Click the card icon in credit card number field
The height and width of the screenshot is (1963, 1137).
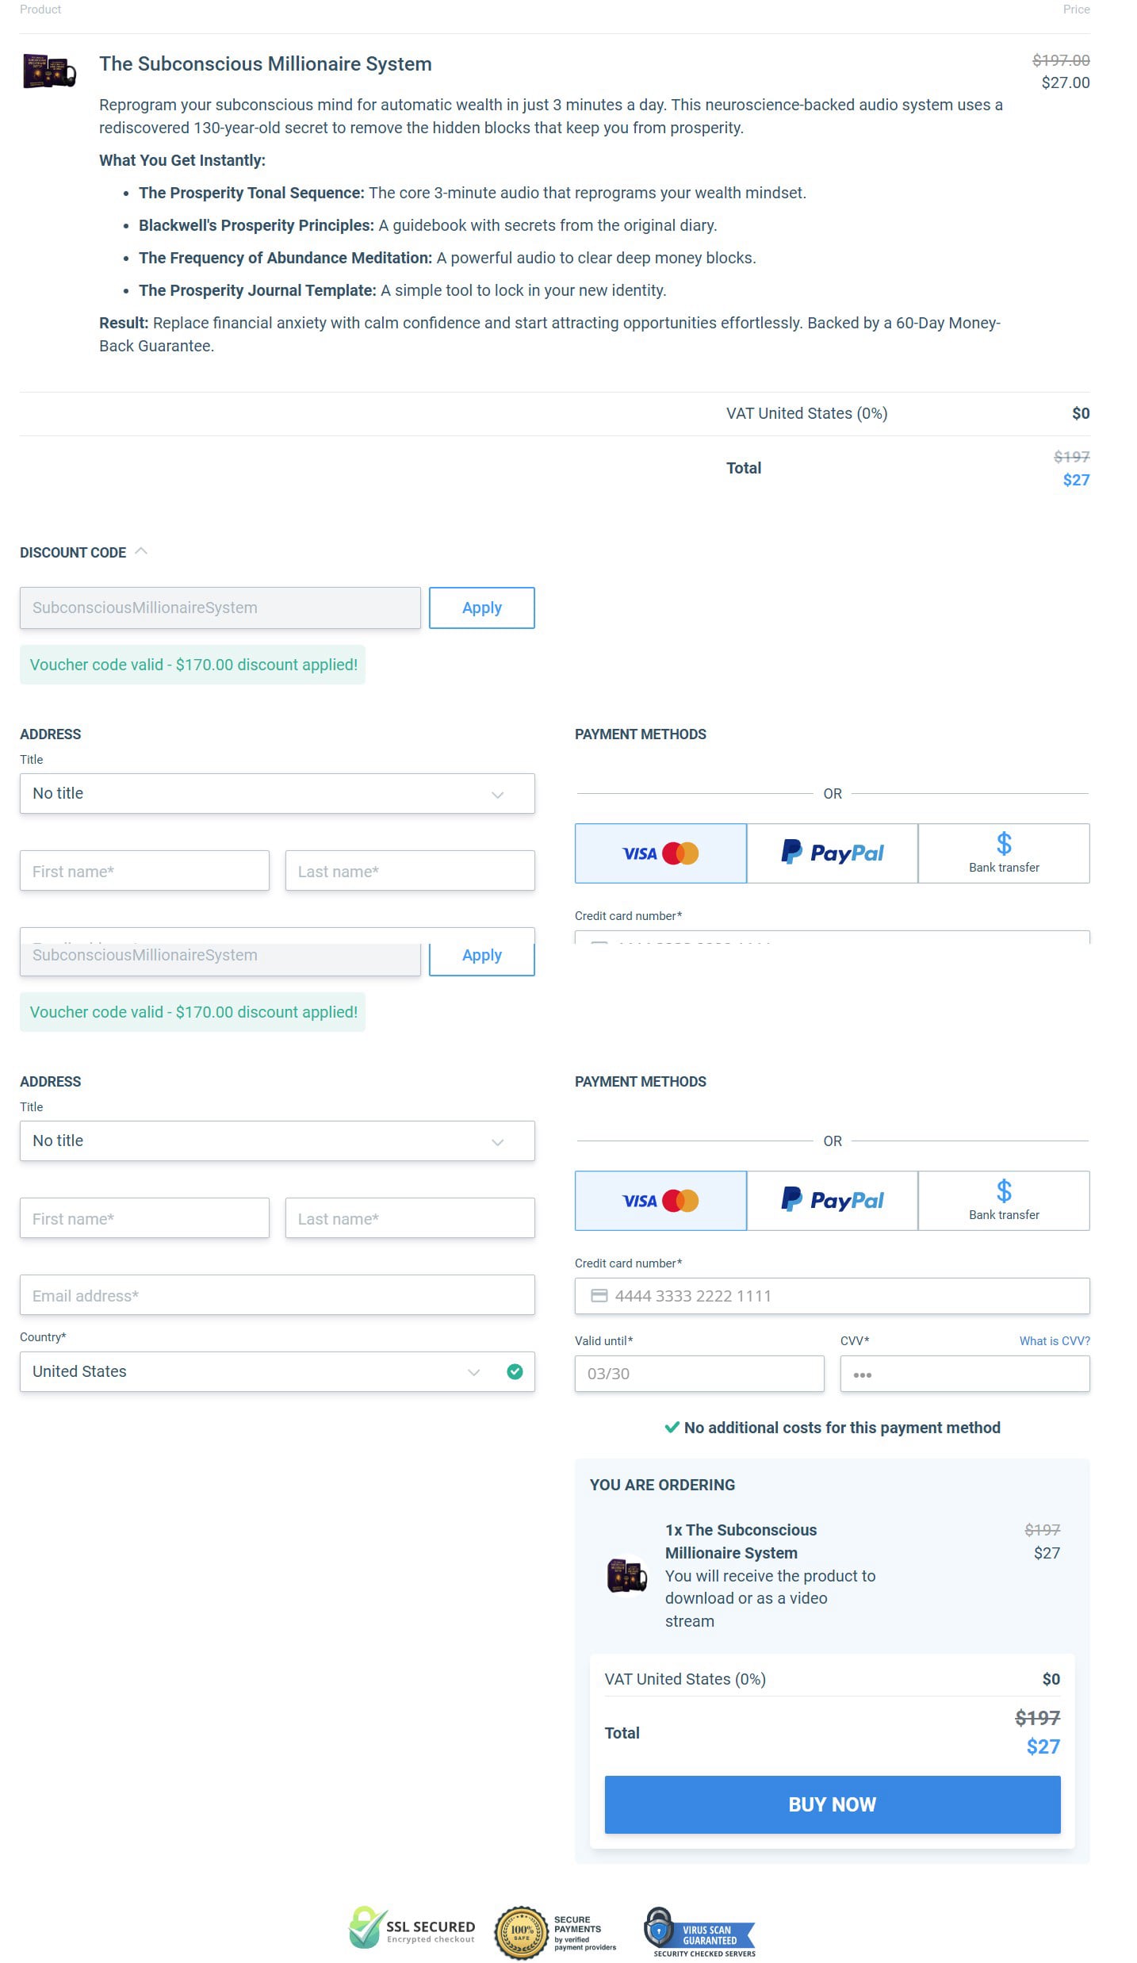tap(599, 1295)
